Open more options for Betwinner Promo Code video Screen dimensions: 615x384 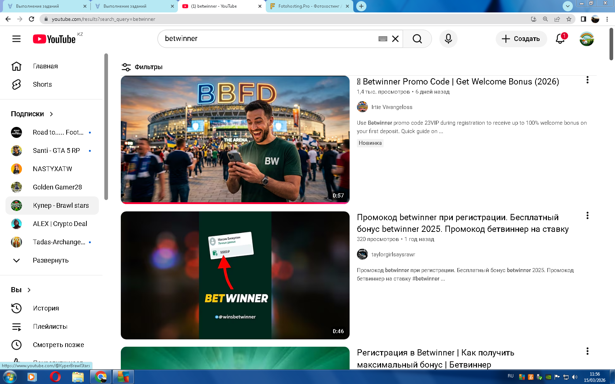[587, 80]
